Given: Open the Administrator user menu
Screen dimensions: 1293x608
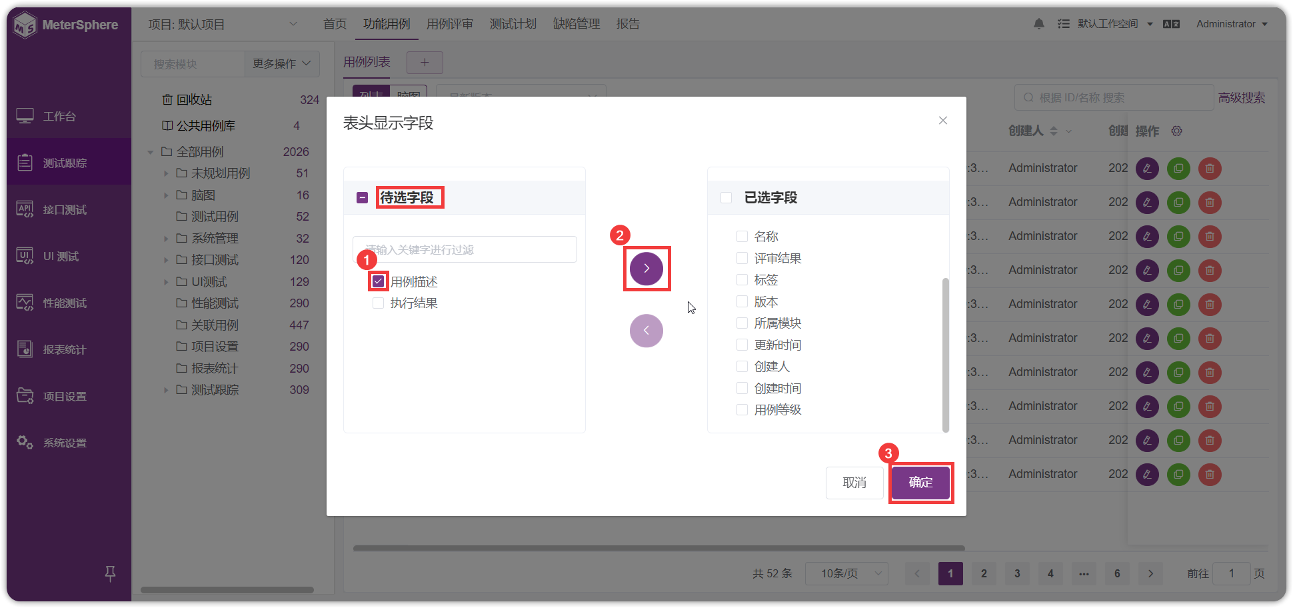Looking at the screenshot, I should [1232, 24].
